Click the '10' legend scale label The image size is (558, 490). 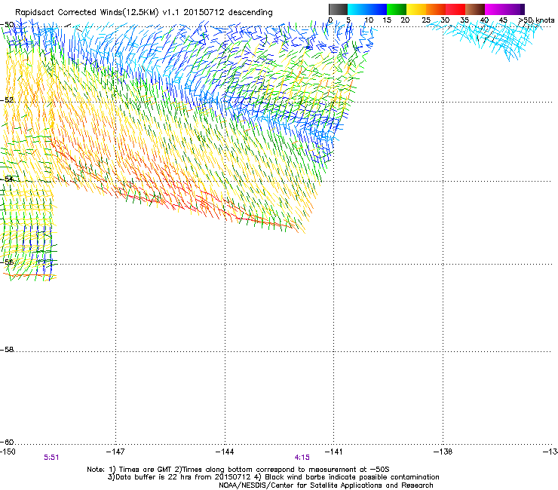[x=369, y=20]
